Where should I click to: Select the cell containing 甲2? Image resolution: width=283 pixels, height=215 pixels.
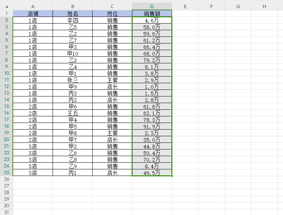pyautogui.click(x=72, y=146)
